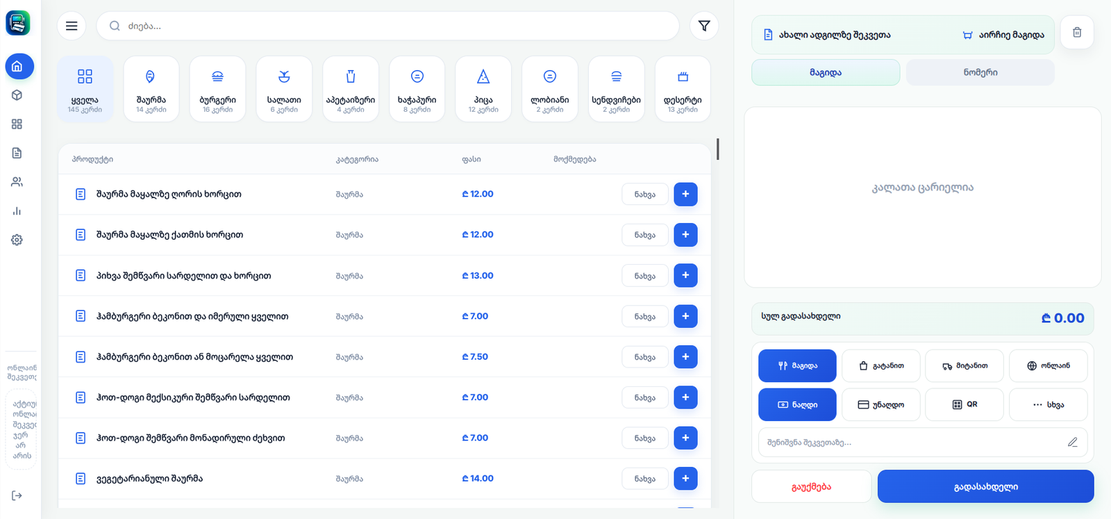This screenshot has height=519, width=1111.
Task: Open the four-squares grid icon in the sidebar
Action: point(17,124)
